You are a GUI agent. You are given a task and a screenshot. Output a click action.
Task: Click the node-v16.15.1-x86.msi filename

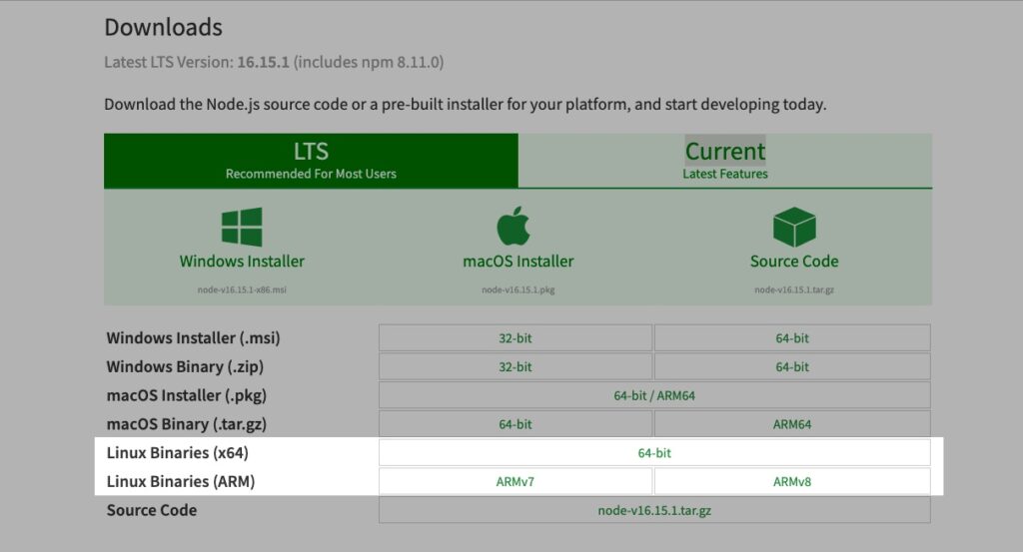(x=242, y=290)
